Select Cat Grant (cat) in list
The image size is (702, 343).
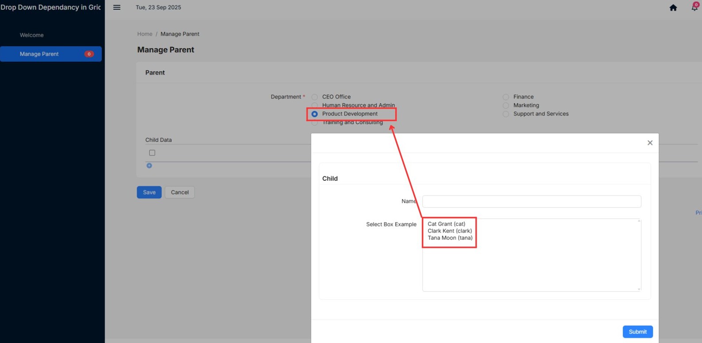click(446, 224)
